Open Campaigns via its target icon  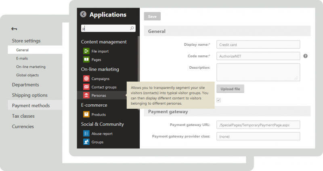86,78
